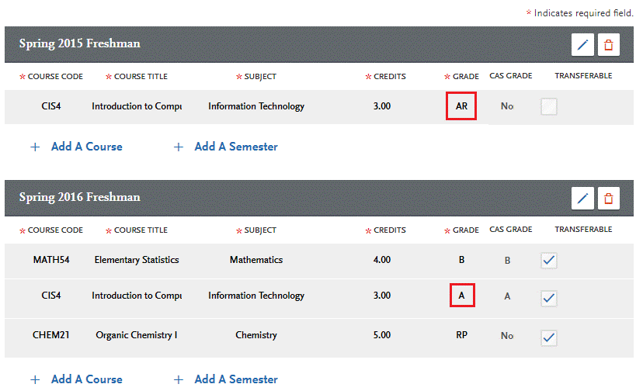
Task: Click plus icon beside Add A Semester under Spring 2016
Action: (178, 379)
